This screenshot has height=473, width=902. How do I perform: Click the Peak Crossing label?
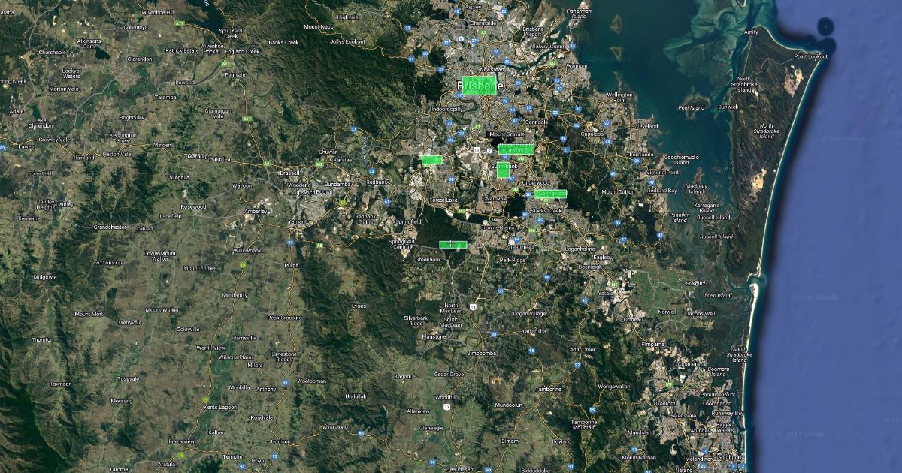(284, 318)
